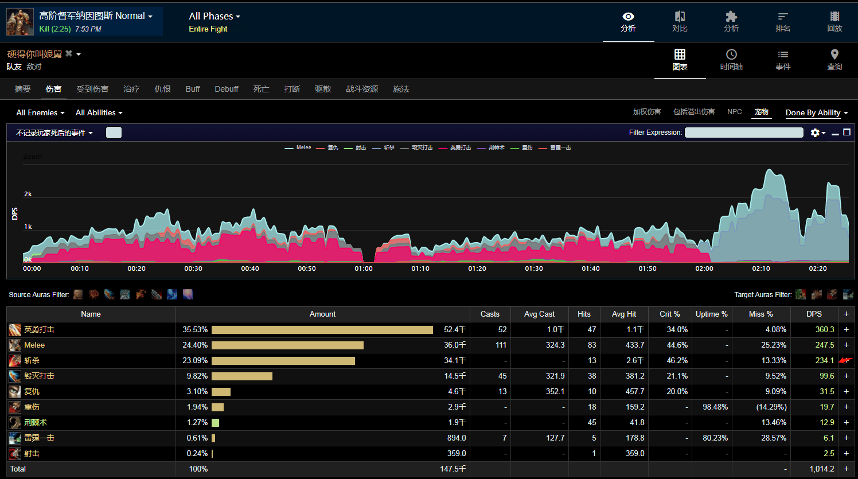Image resolution: width=858 pixels, height=479 pixels.
Task: Click the Melee amount bar
Action: coord(287,345)
